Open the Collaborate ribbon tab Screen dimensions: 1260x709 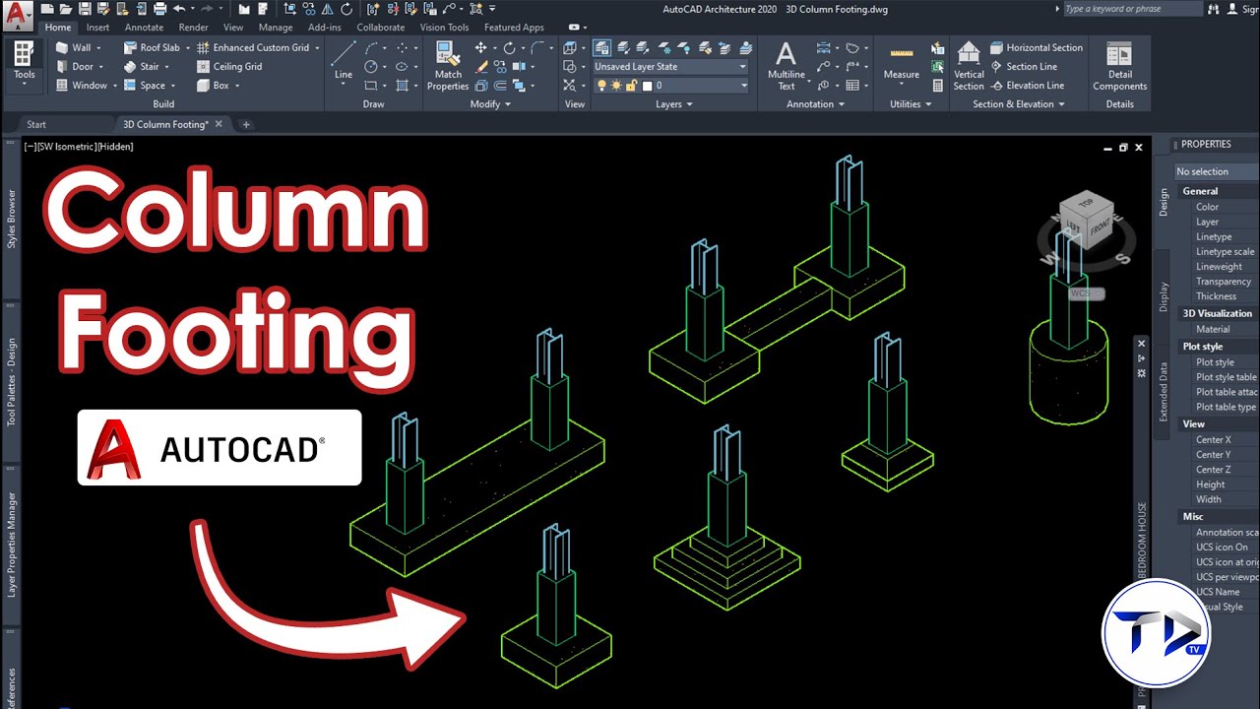click(x=380, y=28)
